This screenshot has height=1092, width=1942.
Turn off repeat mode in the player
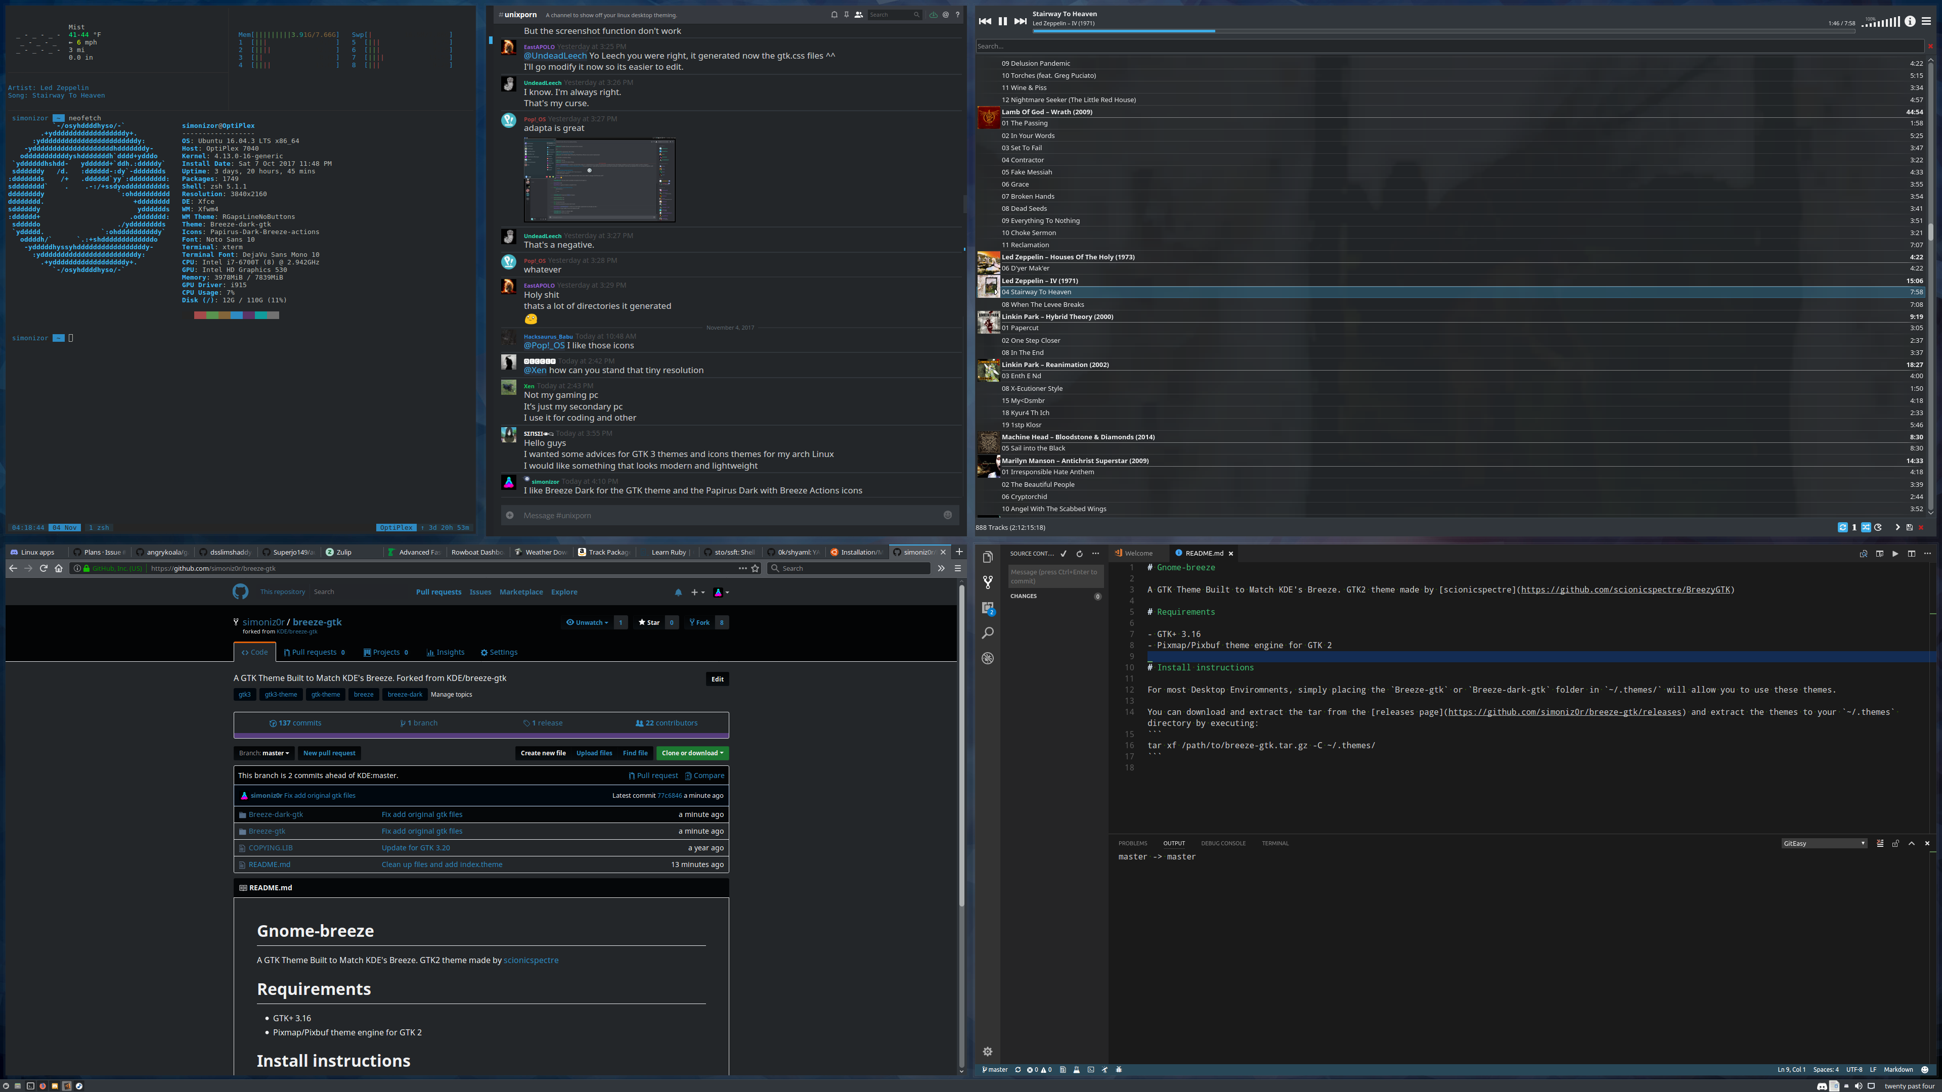(x=1843, y=527)
